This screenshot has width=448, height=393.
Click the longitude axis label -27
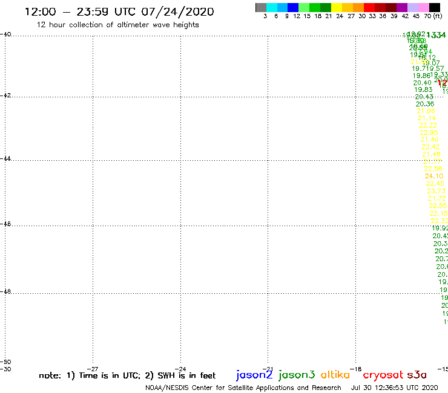[93, 369]
